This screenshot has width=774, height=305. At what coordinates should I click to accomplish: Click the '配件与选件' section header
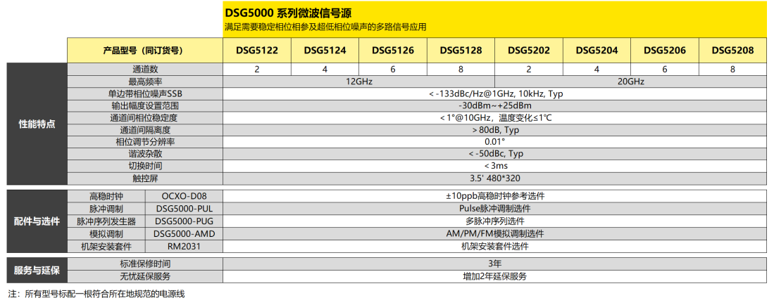[x=37, y=221]
